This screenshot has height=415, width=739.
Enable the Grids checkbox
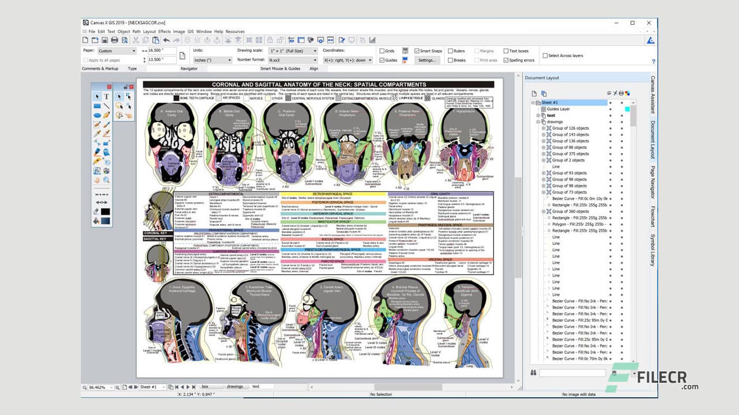point(382,51)
